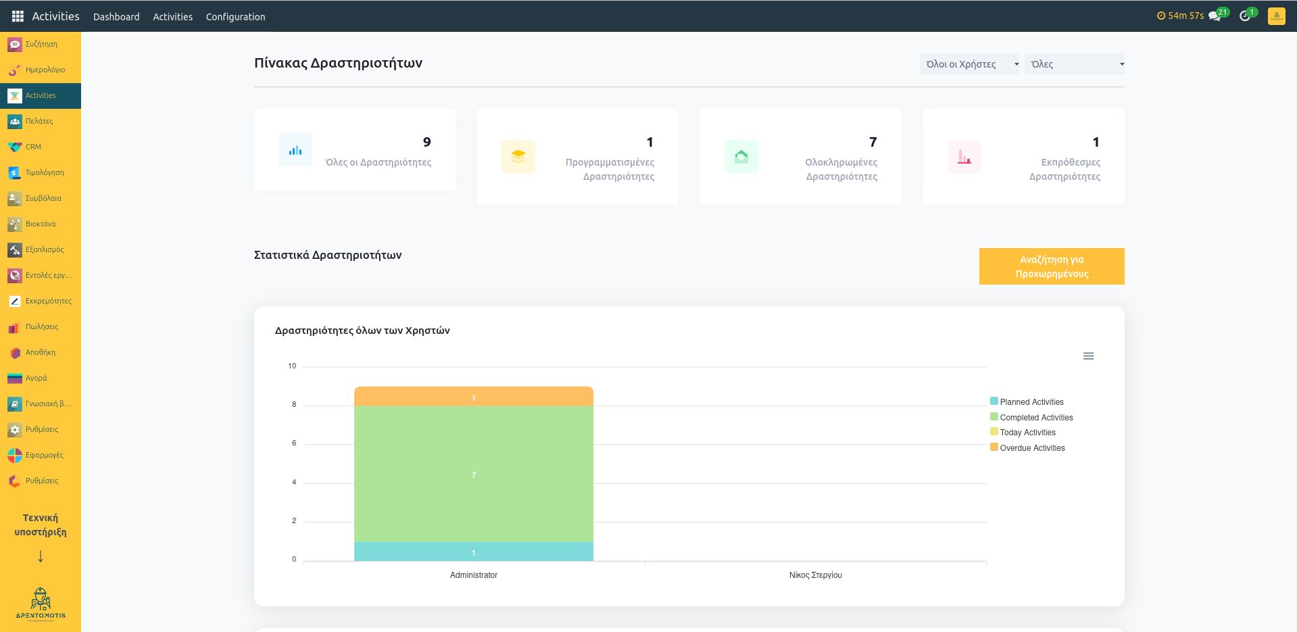Click orange overdue bar segment for Administrator
The image size is (1297, 632).
[474, 397]
